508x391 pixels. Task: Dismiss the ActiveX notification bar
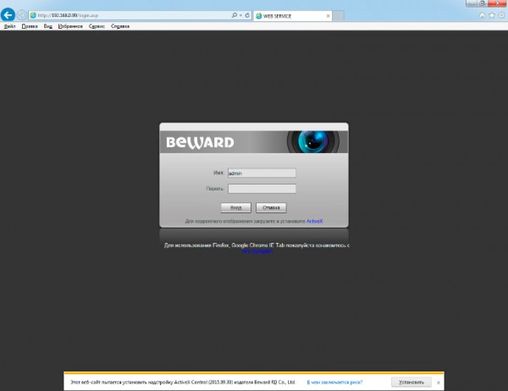click(x=439, y=383)
